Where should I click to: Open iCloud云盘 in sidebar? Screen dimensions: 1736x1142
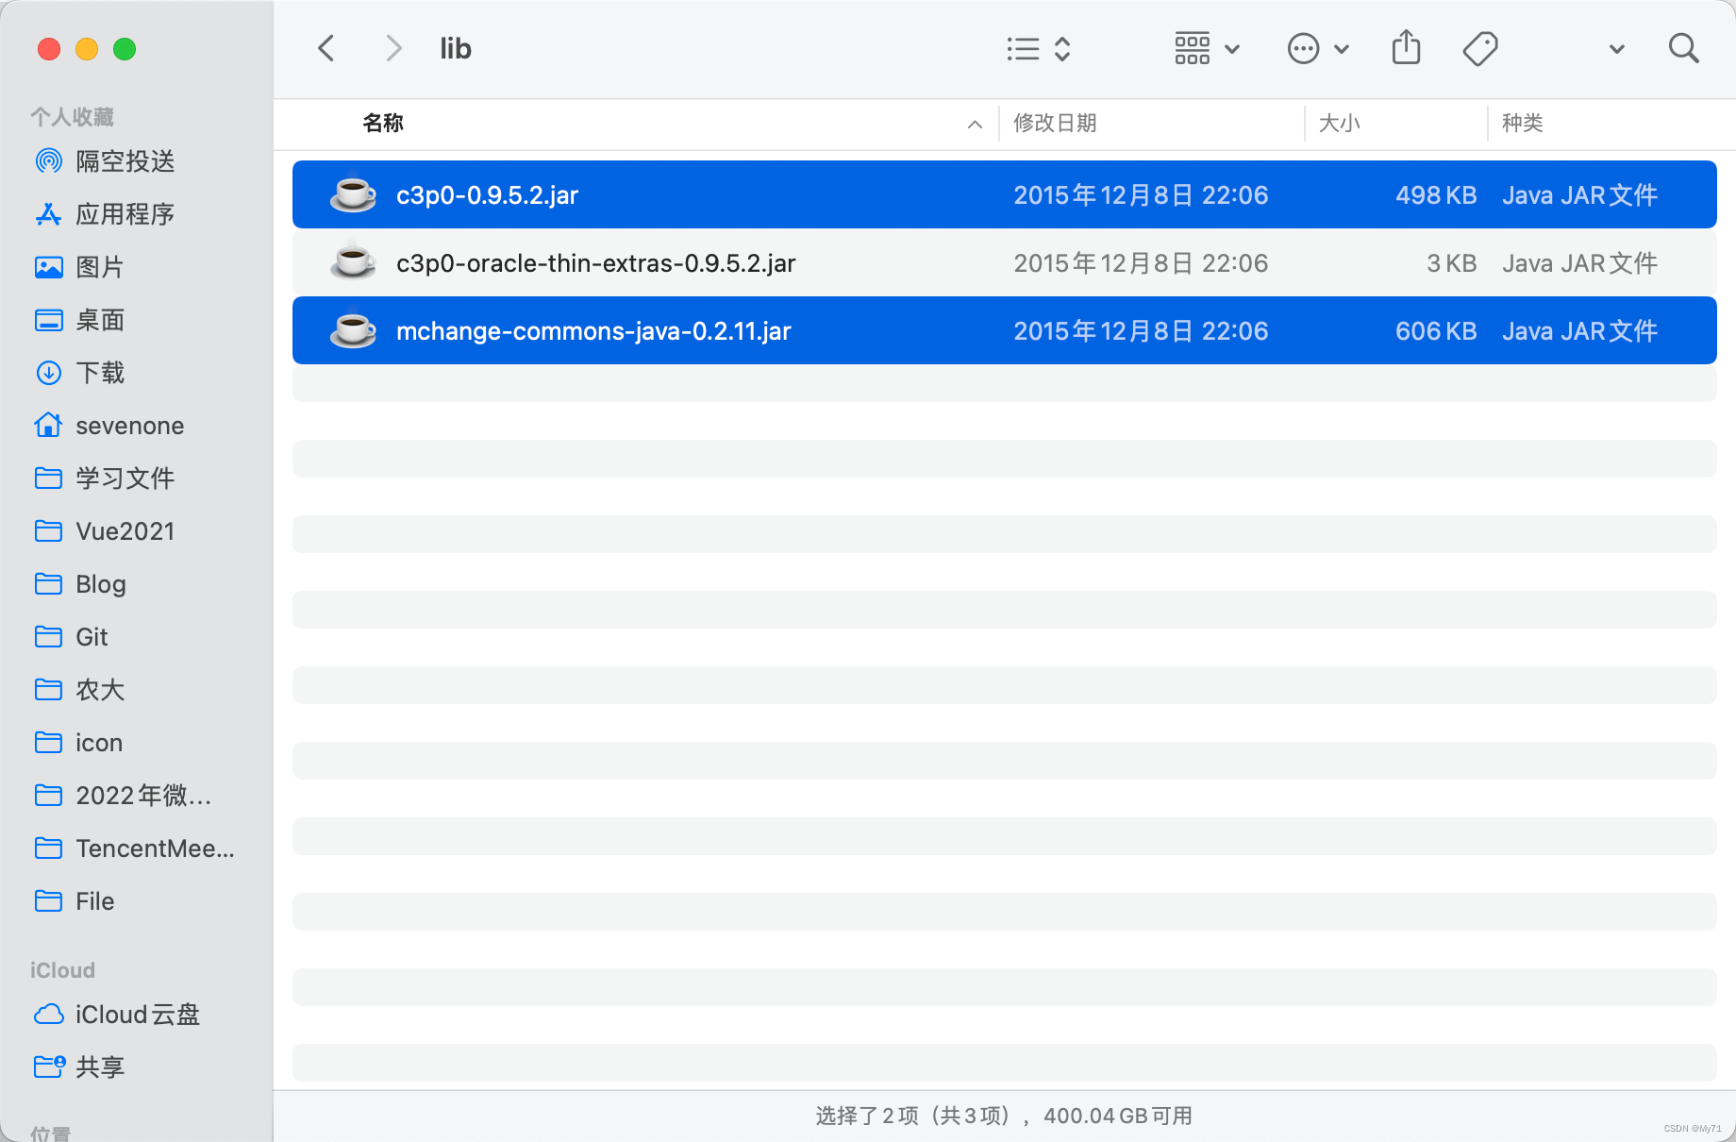[138, 1015]
